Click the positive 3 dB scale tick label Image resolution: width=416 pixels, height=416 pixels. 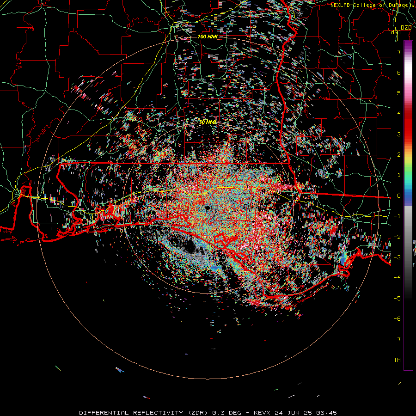coord(399,134)
